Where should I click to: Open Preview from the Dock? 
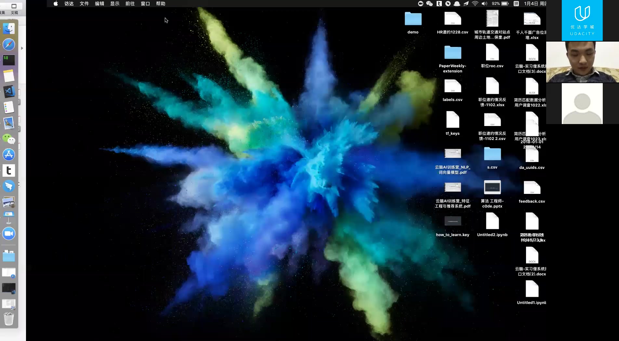tap(9, 202)
